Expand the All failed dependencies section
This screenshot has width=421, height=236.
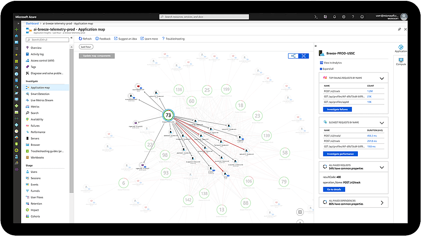pos(382,203)
